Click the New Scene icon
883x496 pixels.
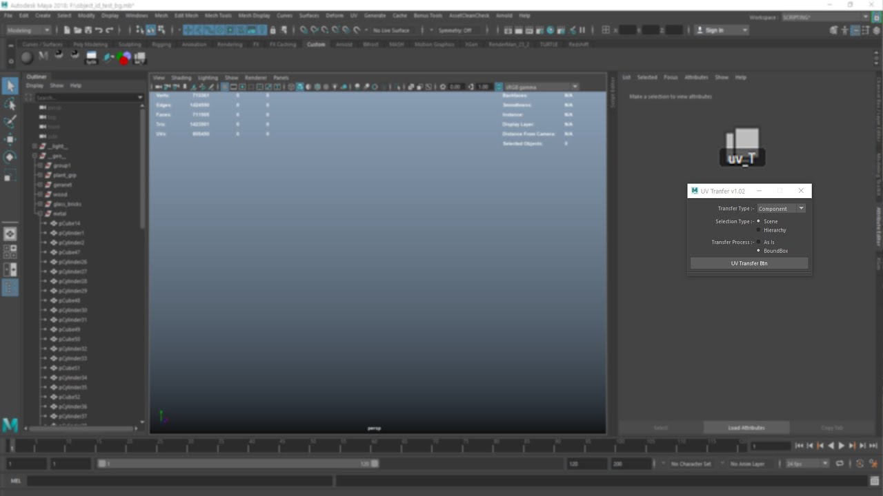pos(67,30)
